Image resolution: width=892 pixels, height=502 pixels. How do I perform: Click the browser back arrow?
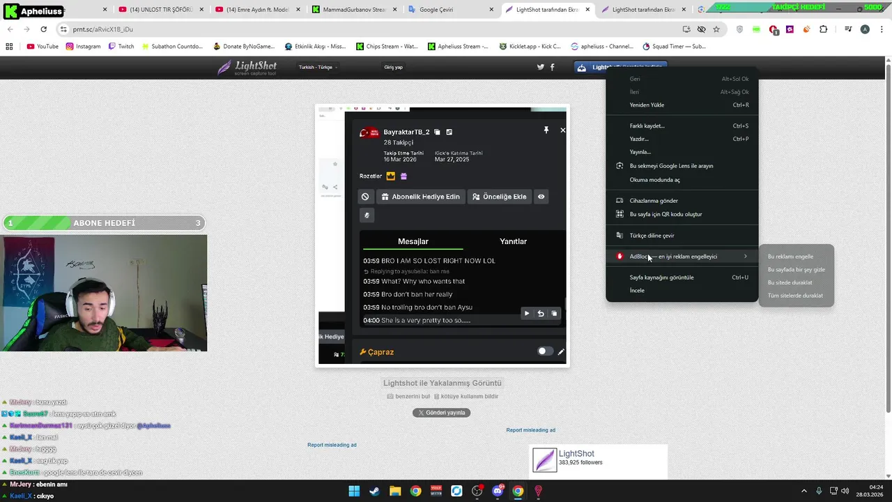[x=10, y=29]
